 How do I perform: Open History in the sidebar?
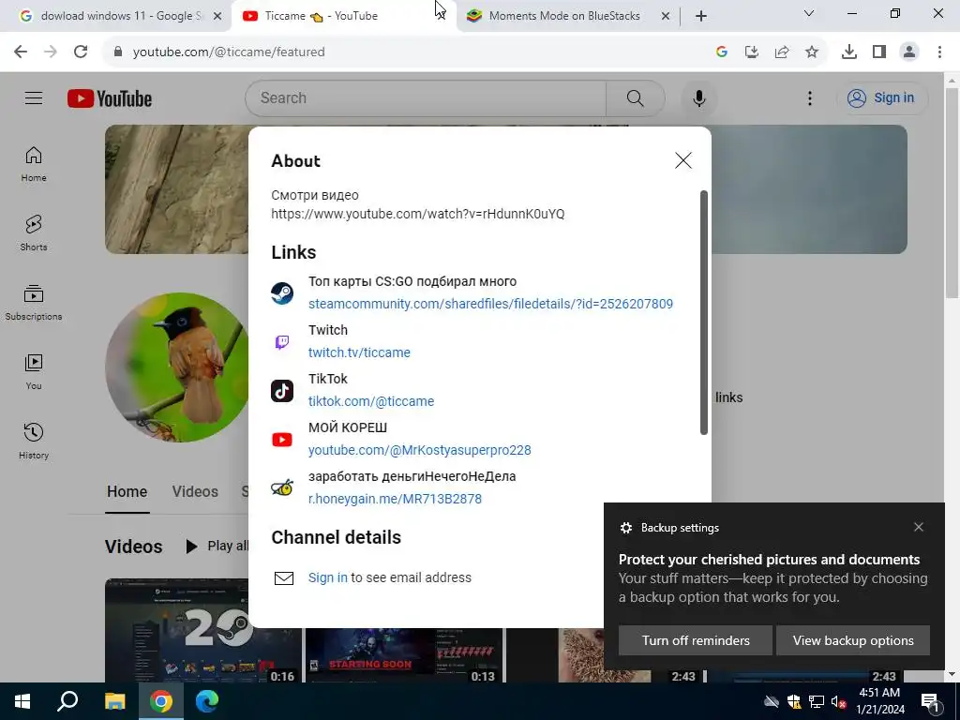coord(34,441)
